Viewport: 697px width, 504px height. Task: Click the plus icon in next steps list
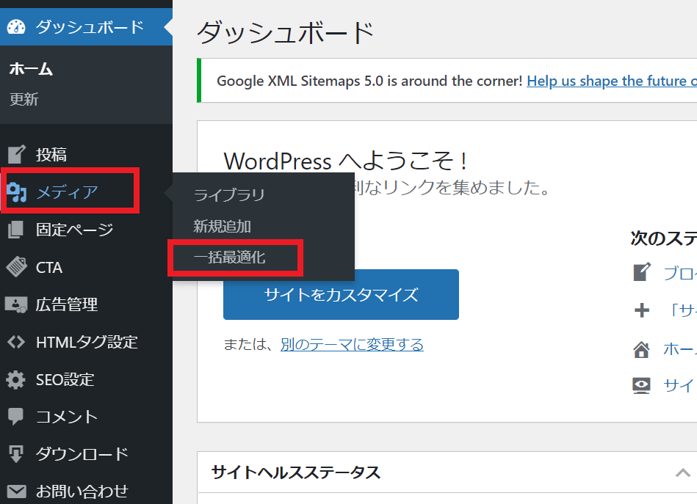pos(641,310)
